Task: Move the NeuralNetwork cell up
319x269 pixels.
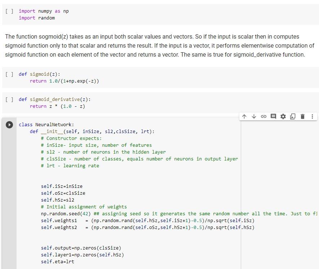Action: pyautogui.click(x=244, y=116)
